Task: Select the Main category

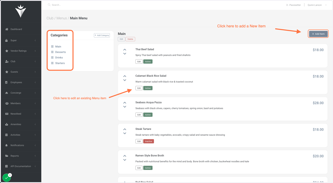Action: tap(58, 47)
